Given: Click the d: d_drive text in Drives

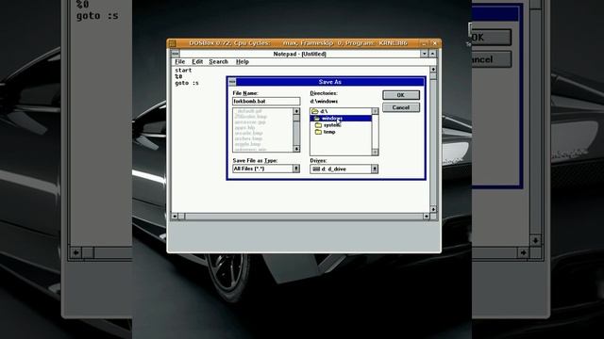Looking at the screenshot, I should (x=334, y=169).
